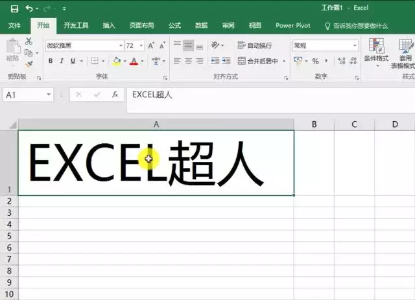Apply comma thousands separator style
Viewport: 415px width, 300px height.
[x=326, y=61]
